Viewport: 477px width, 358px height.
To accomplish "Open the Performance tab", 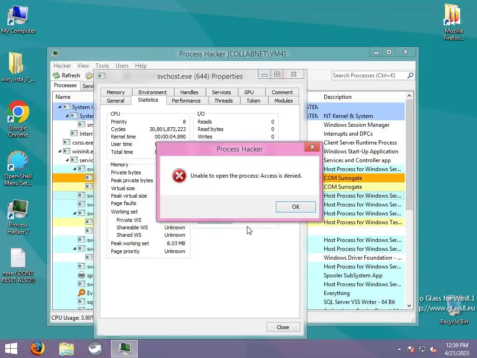I will pyautogui.click(x=186, y=101).
